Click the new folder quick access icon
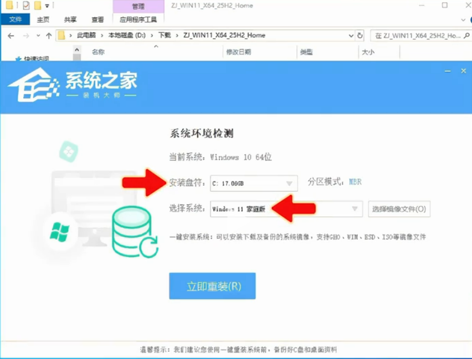This screenshot has width=472, height=359. pyautogui.click(x=38, y=5)
